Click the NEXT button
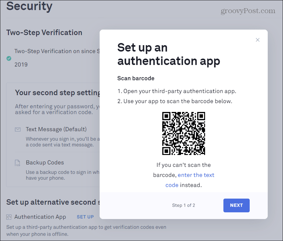This screenshot has height=241, width=283. pyautogui.click(x=237, y=205)
